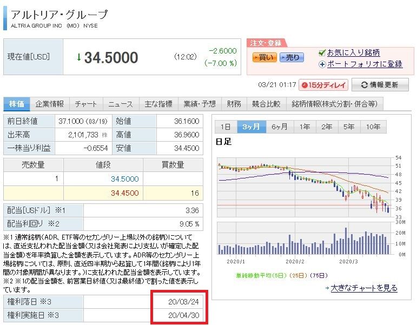The width and height of the screenshot is (417, 325).
Task: Click the 前日終値 value 37.1000 (03/19)
Action: pyautogui.click(x=83, y=121)
